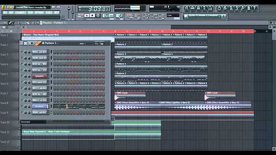This screenshot has height=155, width=276.
Task: Click the VEH1 Sn 175 channel button
Action: (39, 70)
